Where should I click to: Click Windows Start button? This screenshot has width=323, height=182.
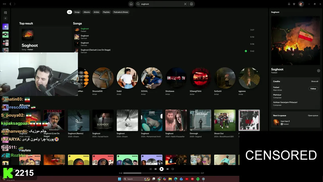click(x=119, y=179)
